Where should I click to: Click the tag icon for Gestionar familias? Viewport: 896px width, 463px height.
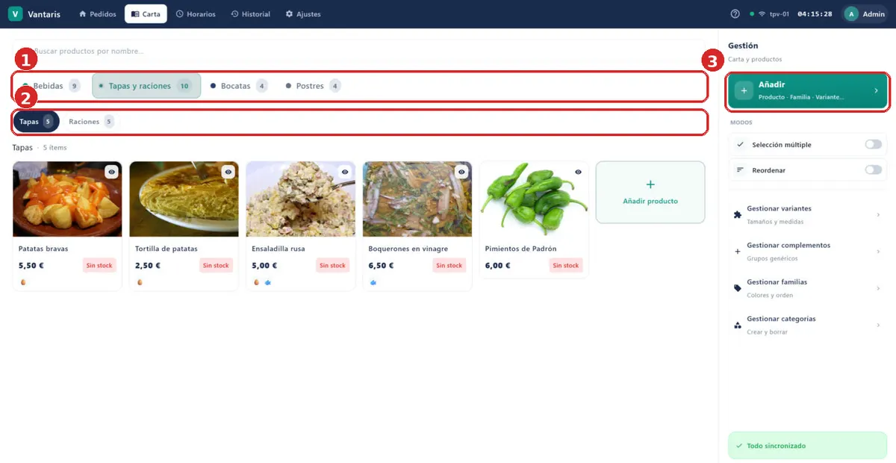pyautogui.click(x=738, y=288)
